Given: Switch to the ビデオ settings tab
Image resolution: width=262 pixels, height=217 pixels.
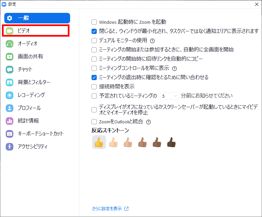Looking at the screenshot, I should click(x=36, y=31).
